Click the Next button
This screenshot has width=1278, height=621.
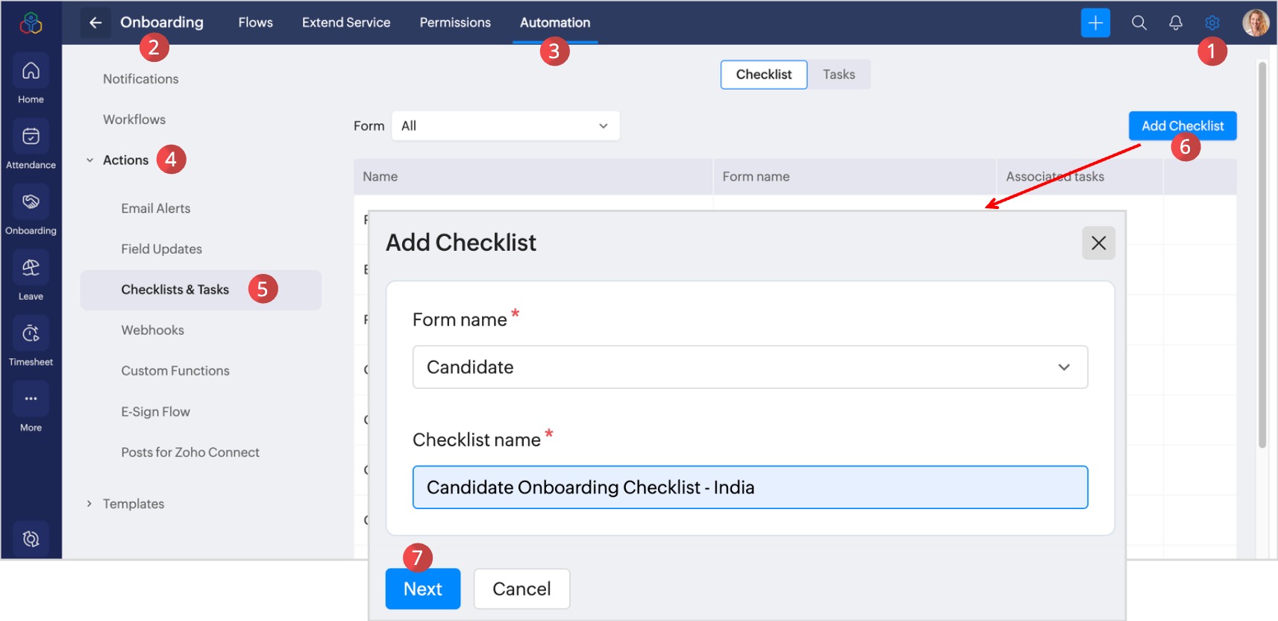[422, 589]
